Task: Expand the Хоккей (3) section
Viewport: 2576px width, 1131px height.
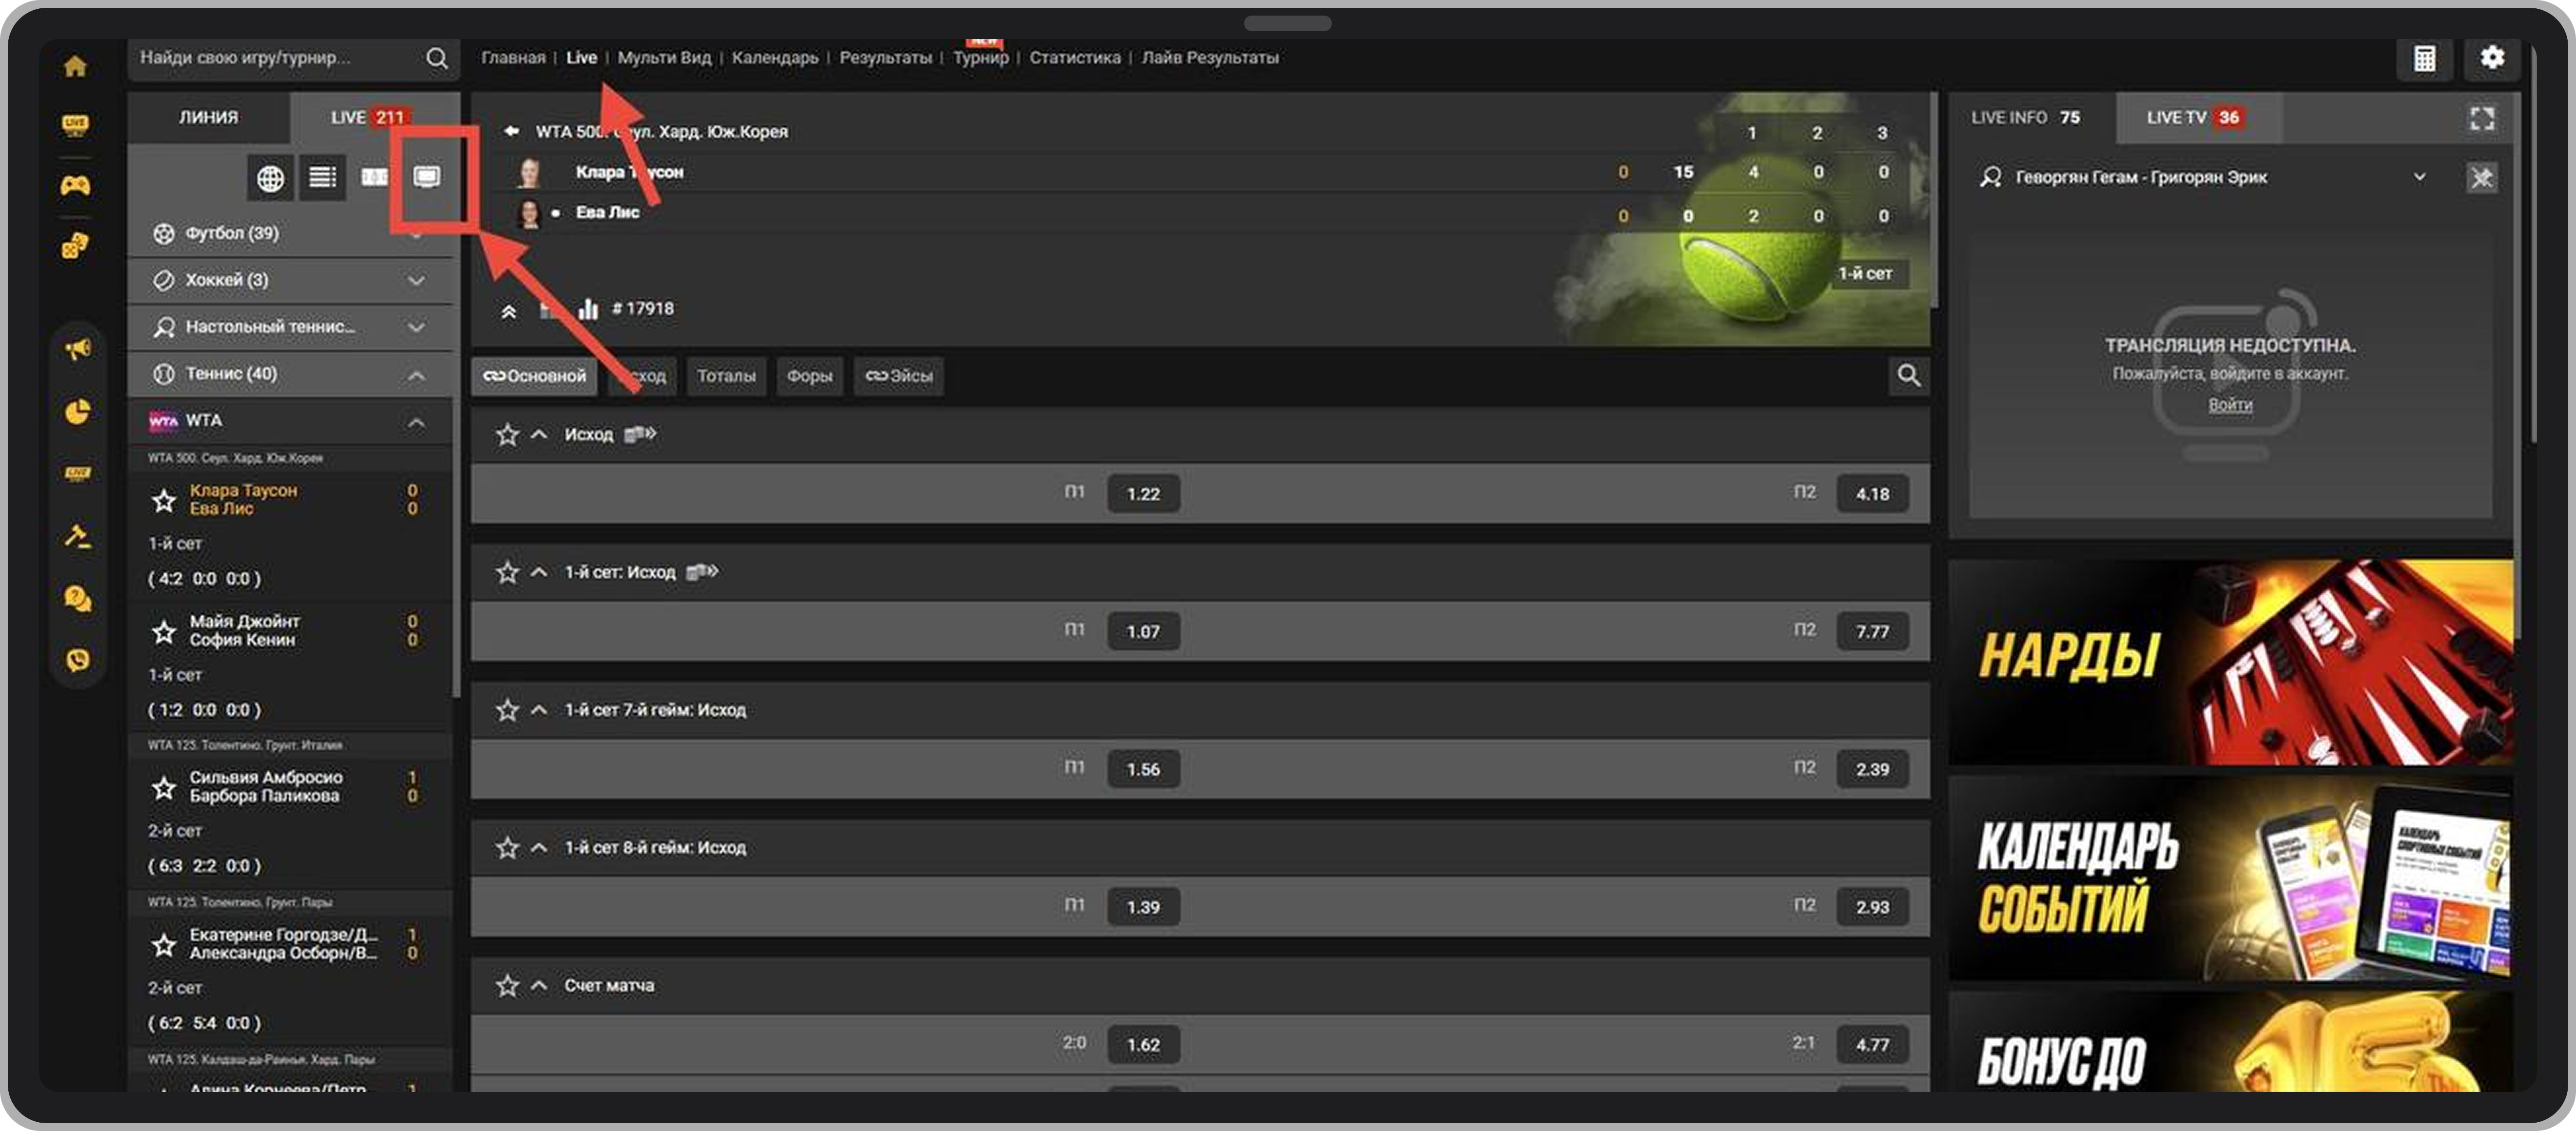Action: [416, 281]
